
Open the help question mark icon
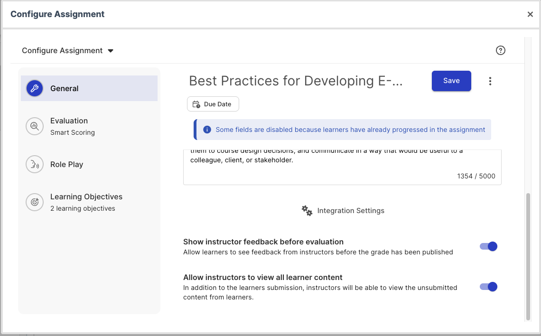(500, 50)
